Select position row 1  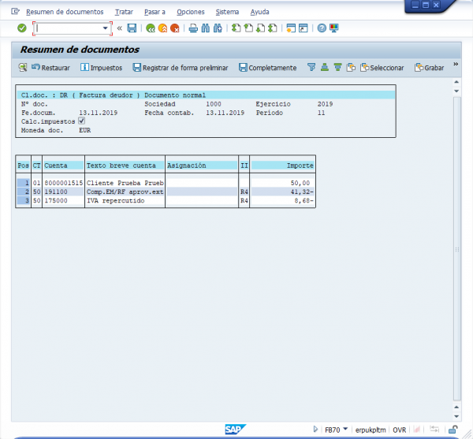click(x=24, y=183)
